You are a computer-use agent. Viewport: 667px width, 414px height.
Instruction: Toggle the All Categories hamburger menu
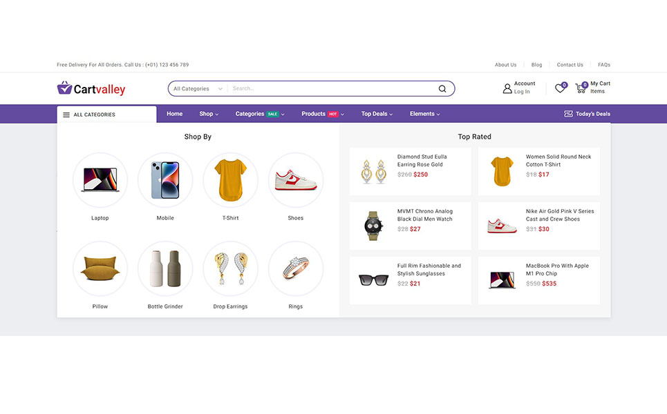[66, 115]
